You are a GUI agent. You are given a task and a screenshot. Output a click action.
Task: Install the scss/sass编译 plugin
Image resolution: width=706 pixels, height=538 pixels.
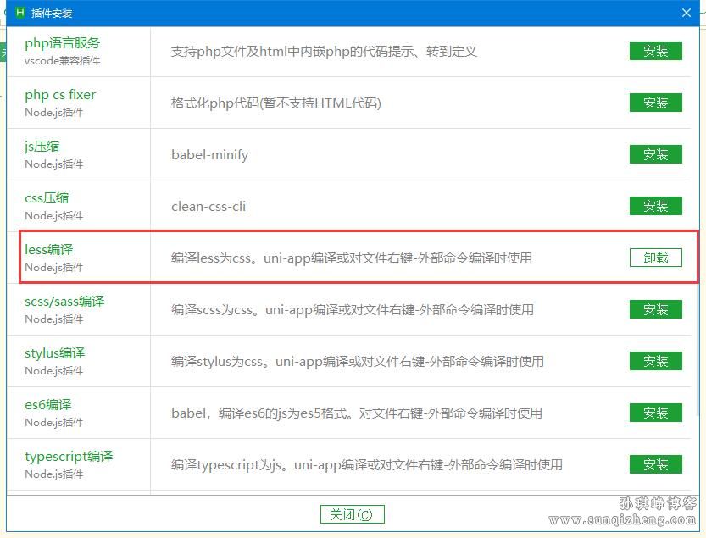click(655, 309)
